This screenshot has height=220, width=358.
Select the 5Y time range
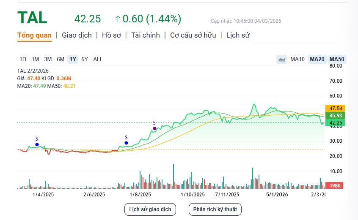pos(85,60)
